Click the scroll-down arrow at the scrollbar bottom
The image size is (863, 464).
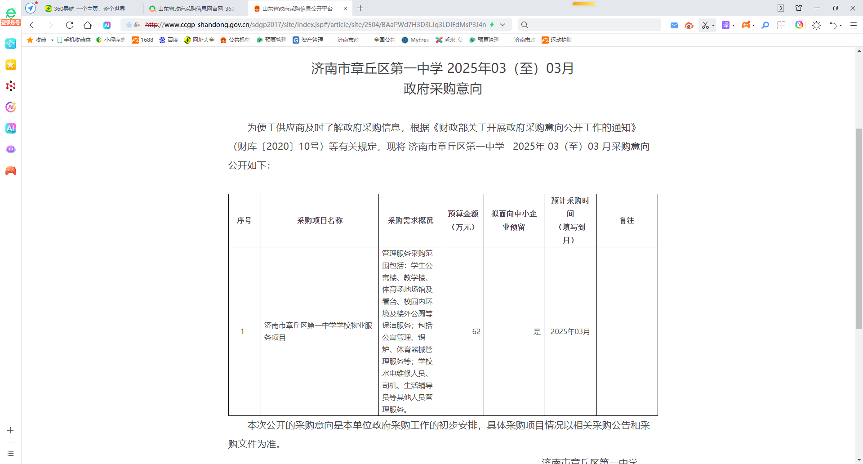point(859,460)
